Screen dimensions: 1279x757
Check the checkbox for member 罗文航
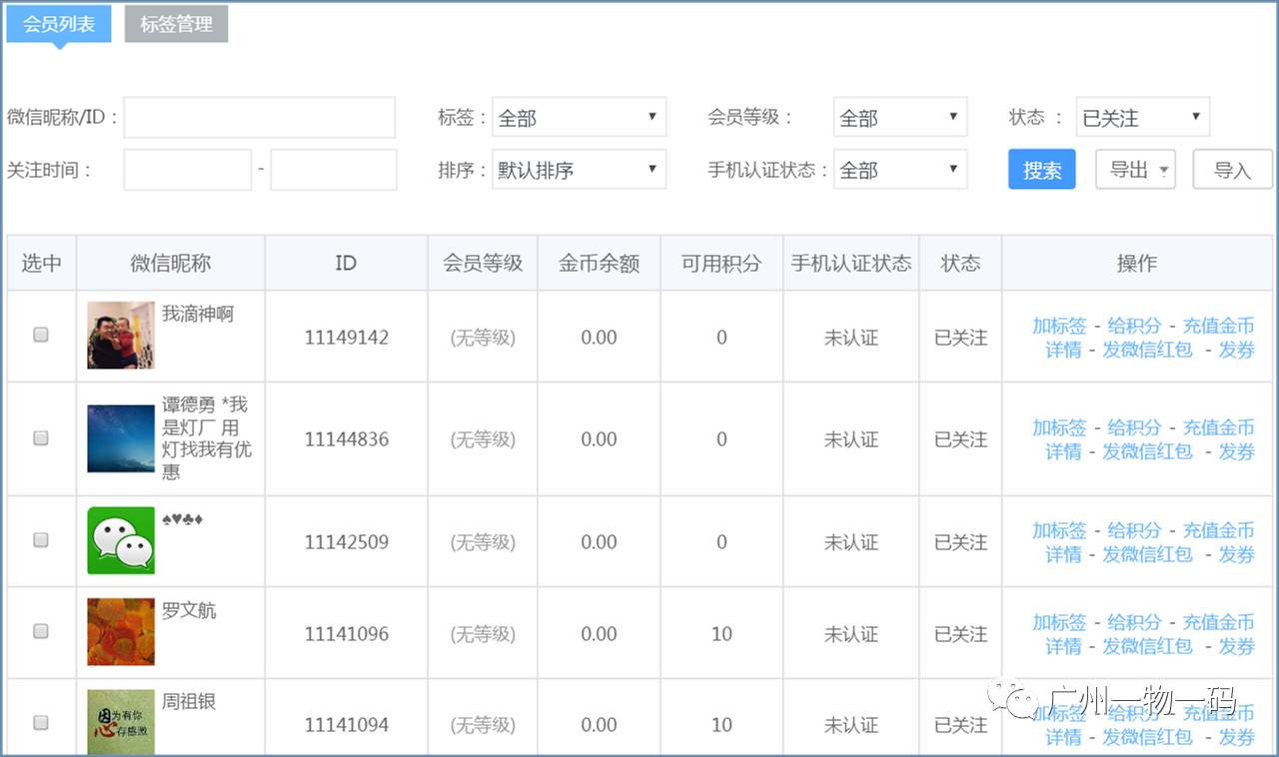(41, 630)
